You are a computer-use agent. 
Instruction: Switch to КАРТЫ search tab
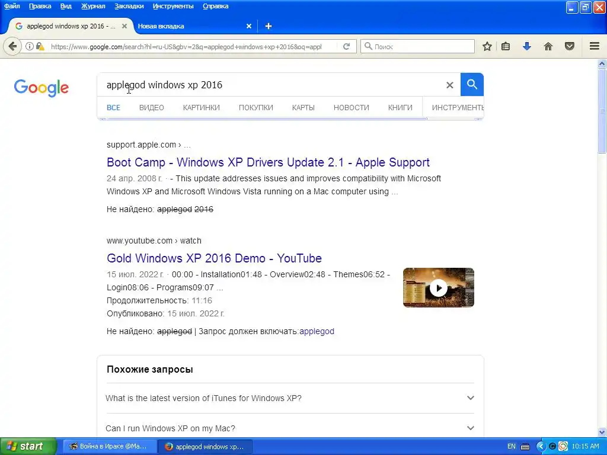(303, 108)
